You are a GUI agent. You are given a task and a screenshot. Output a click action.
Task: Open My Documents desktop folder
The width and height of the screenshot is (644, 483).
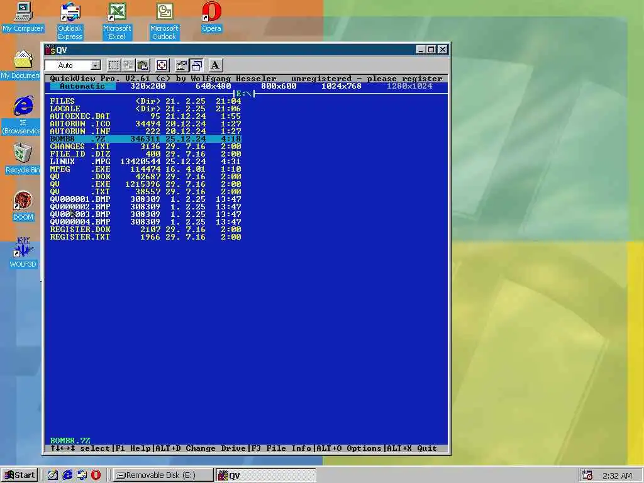coord(21,65)
